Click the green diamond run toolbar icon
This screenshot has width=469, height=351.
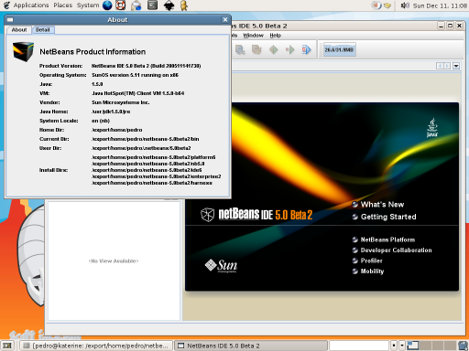[273, 49]
